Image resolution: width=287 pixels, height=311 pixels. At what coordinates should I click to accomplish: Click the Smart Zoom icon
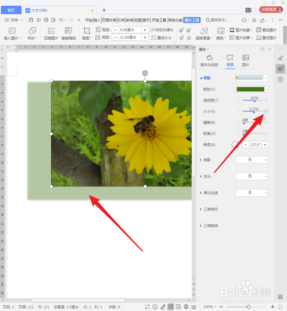[68, 31]
